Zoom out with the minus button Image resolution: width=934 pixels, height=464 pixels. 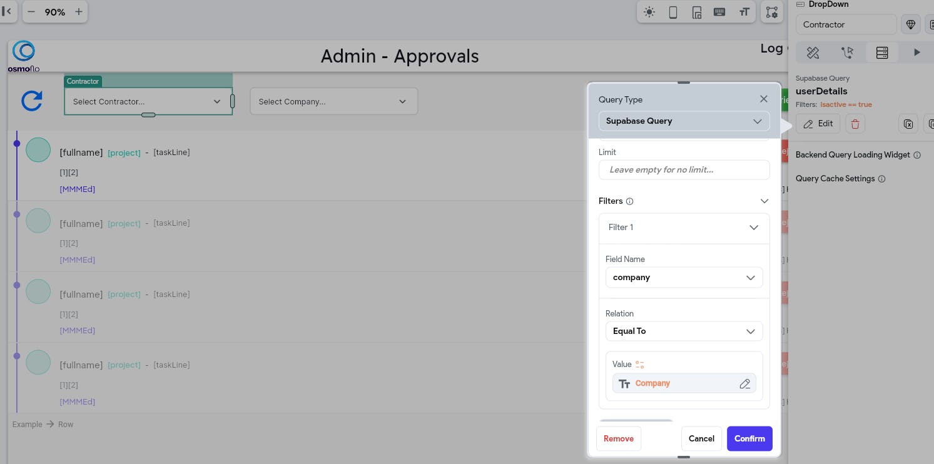tap(31, 12)
